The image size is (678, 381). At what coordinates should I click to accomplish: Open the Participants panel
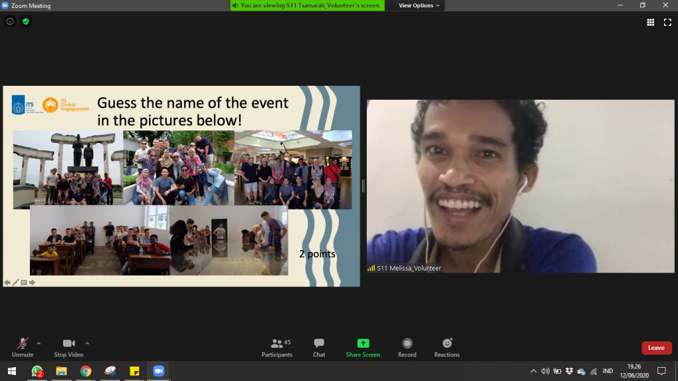(277, 347)
